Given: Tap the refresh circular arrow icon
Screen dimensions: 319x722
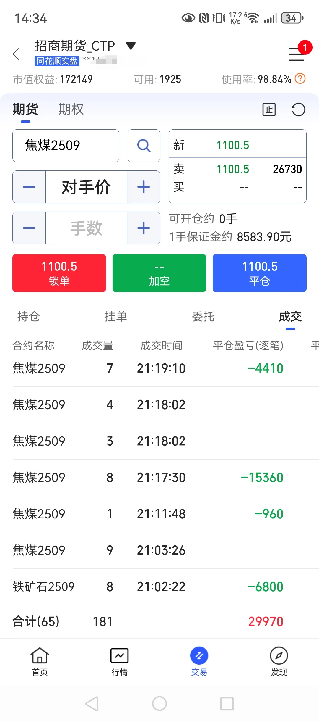Looking at the screenshot, I should 298,109.
